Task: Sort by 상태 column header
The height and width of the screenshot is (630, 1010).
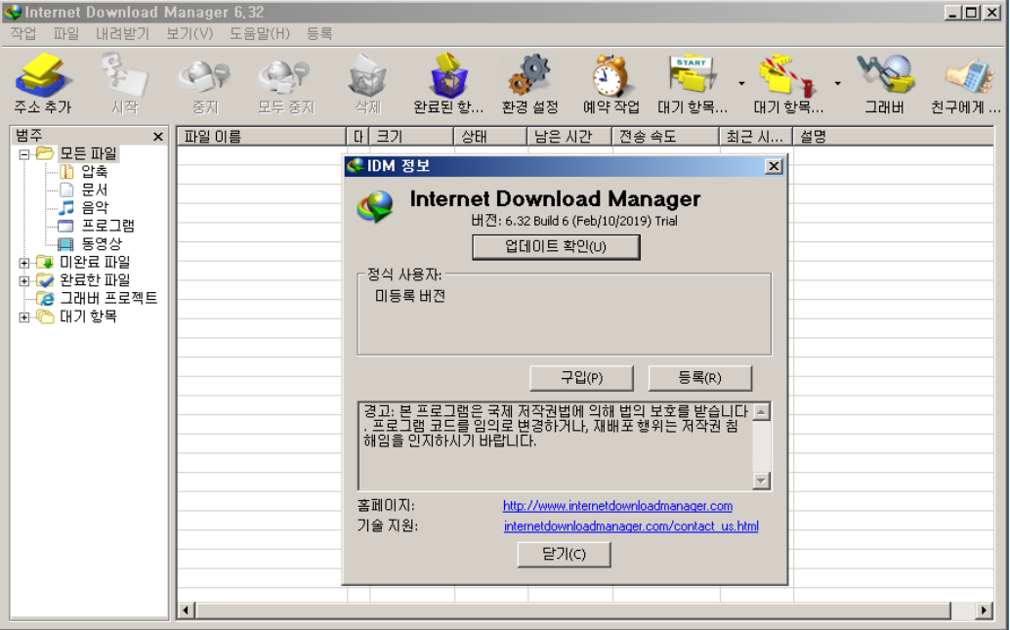Action: point(490,137)
